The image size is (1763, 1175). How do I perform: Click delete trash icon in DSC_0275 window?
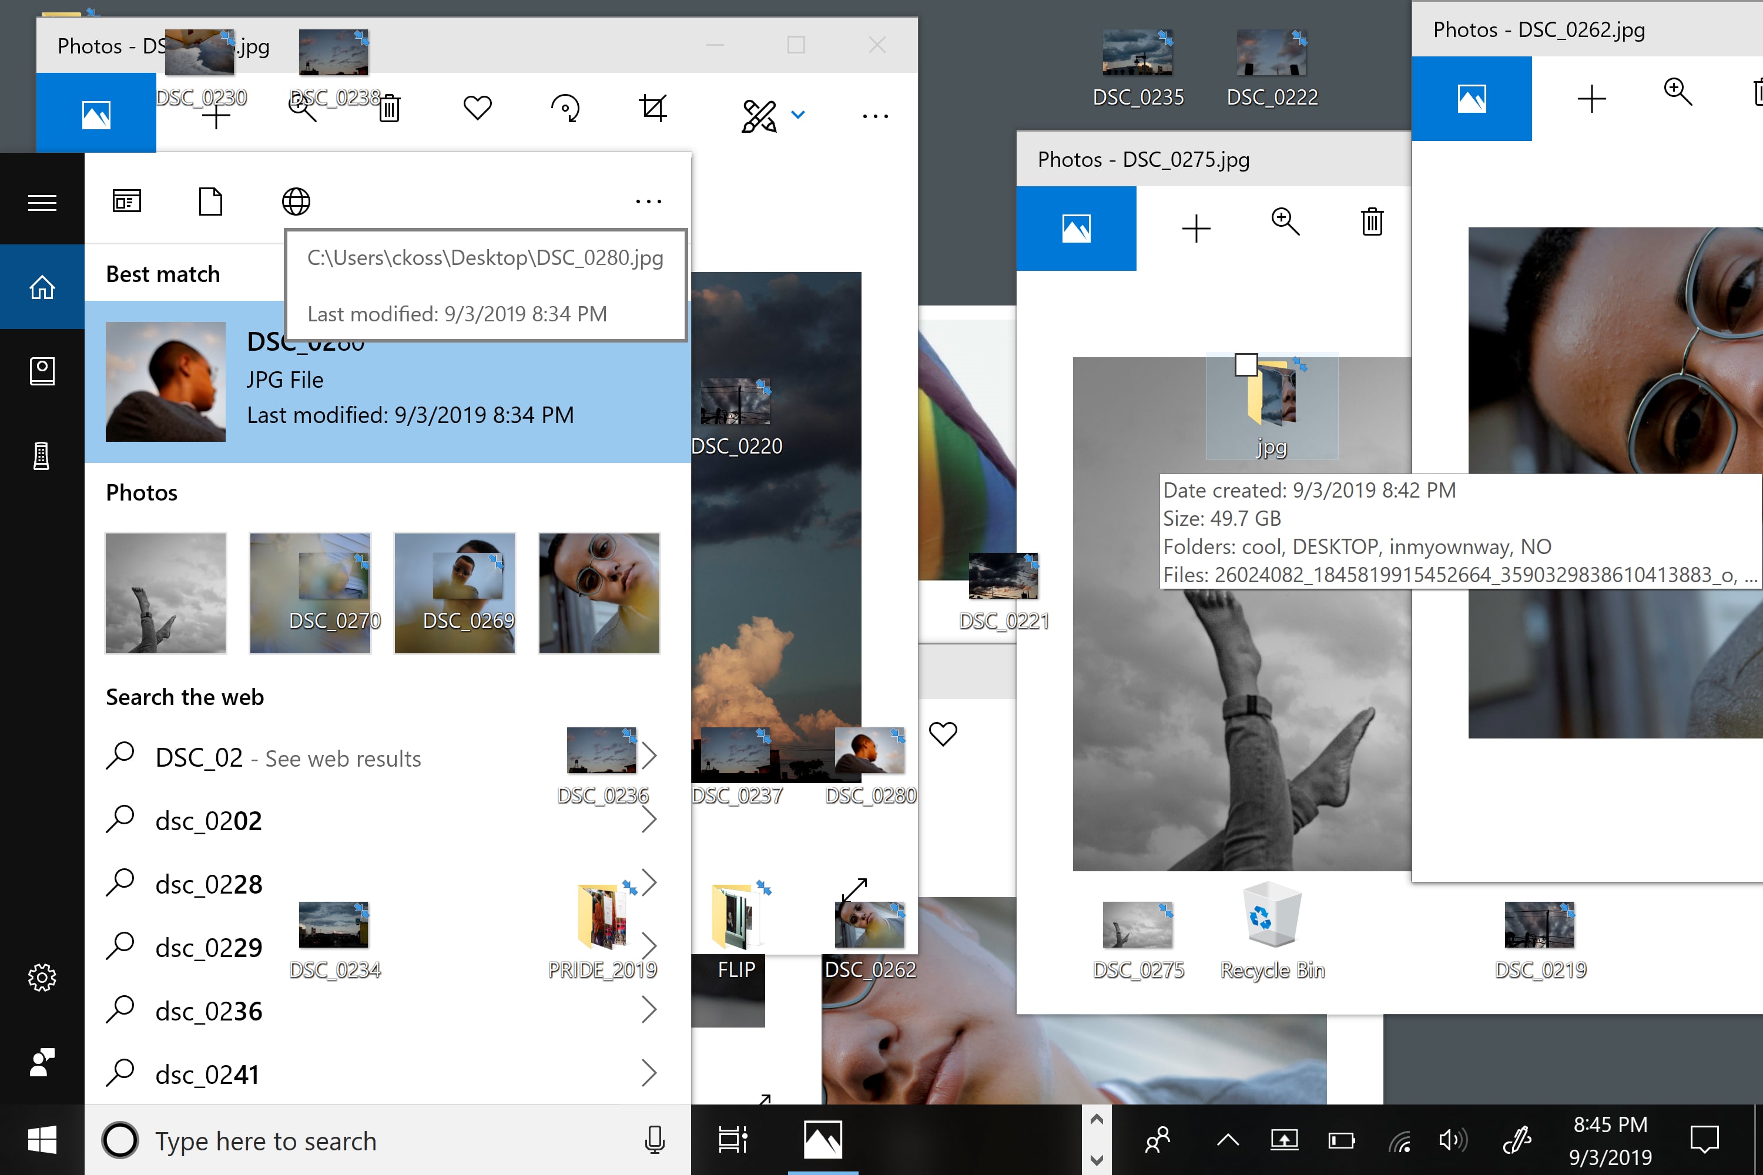click(x=1372, y=223)
